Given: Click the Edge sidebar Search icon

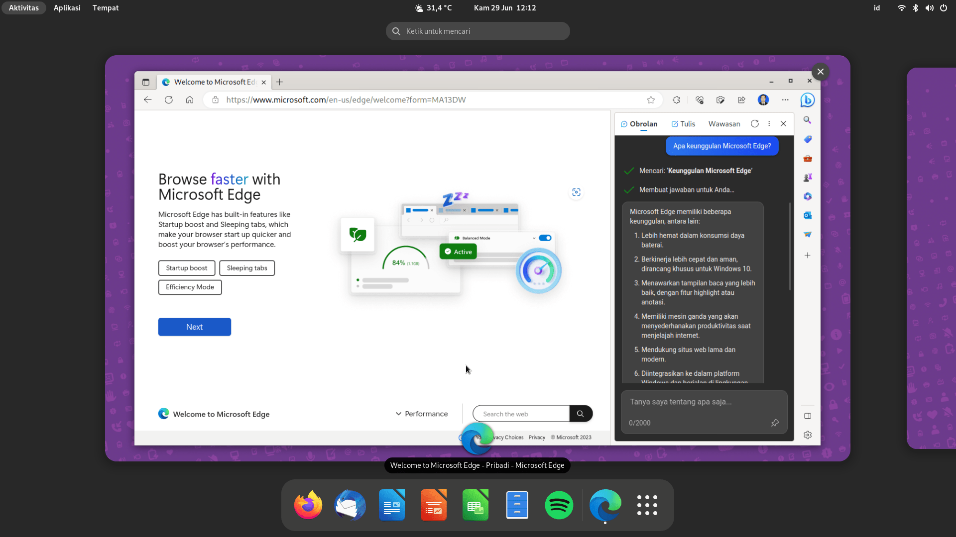Looking at the screenshot, I should pyautogui.click(x=808, y=120).
